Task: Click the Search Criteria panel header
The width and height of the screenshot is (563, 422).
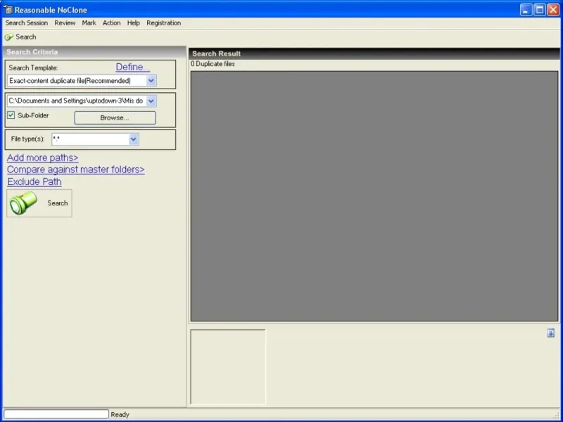Action: pos(94,52)
